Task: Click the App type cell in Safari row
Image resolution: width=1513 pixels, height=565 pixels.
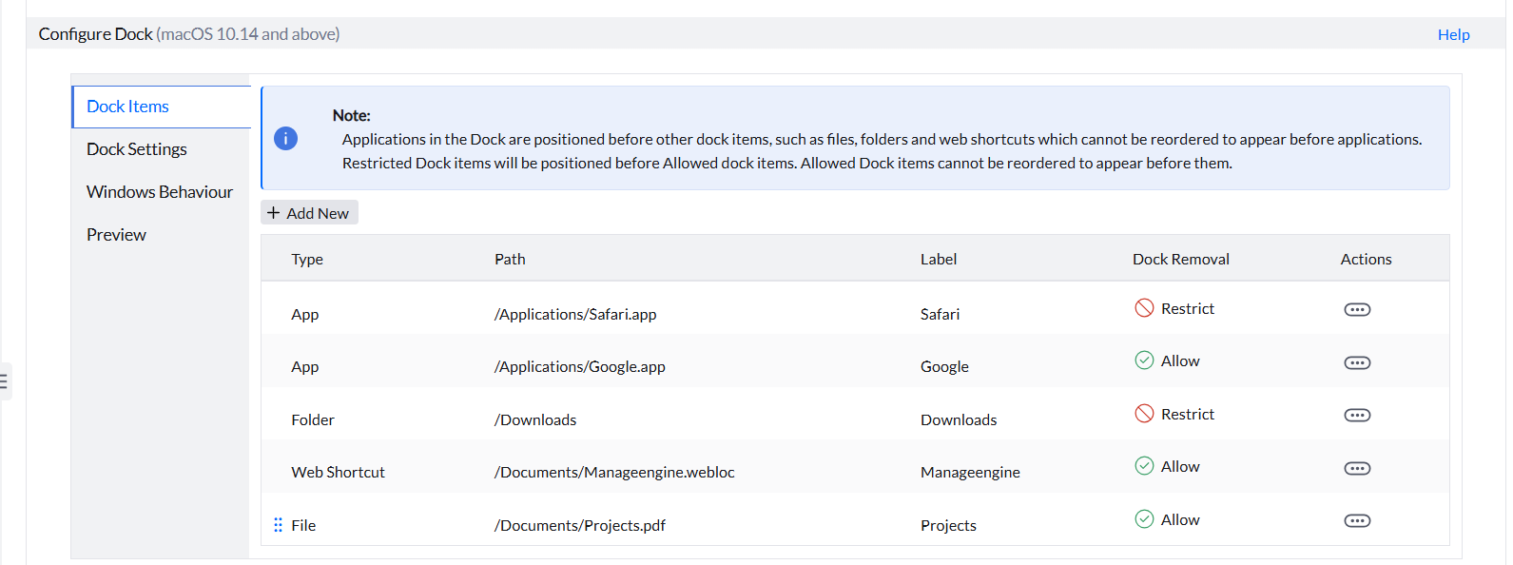Action: pos(304,315)
